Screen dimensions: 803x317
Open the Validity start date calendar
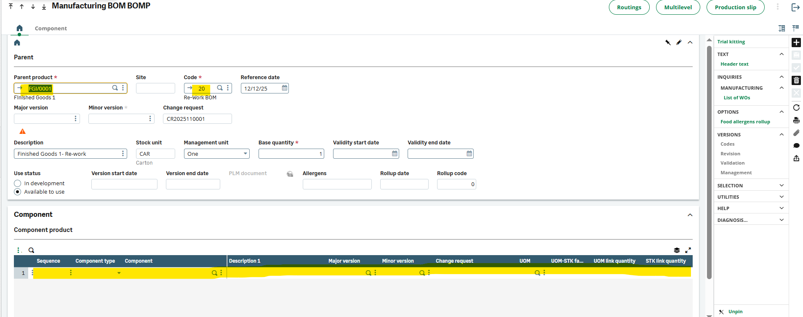coord(395,154)
